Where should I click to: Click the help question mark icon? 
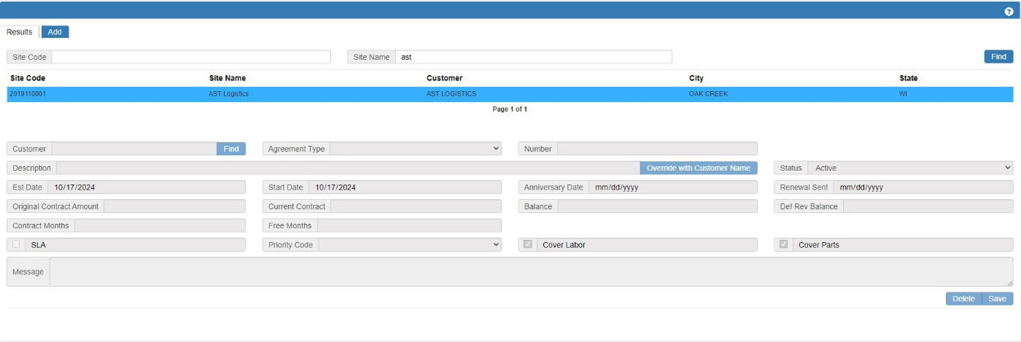pos(1009,12)
